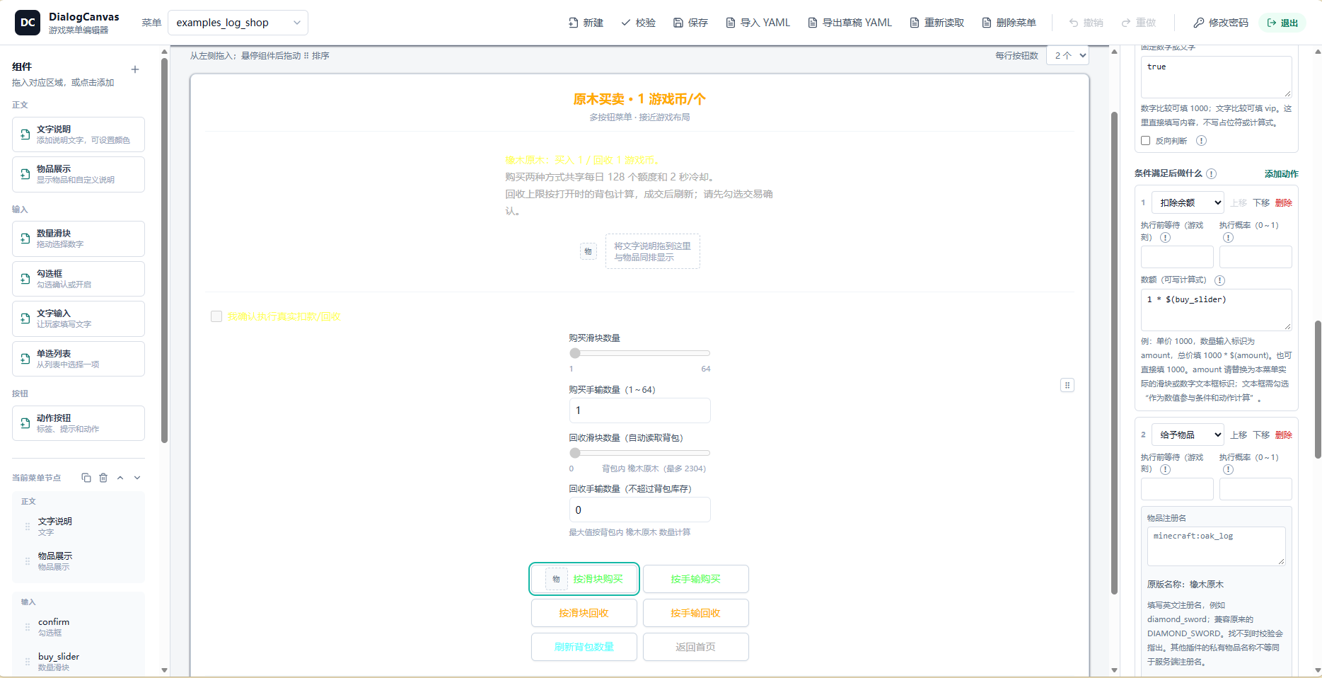Click 导出草稿 YAML in the toolbar
The height and width of the screenshot is (678, 1322).
(850, 23)
